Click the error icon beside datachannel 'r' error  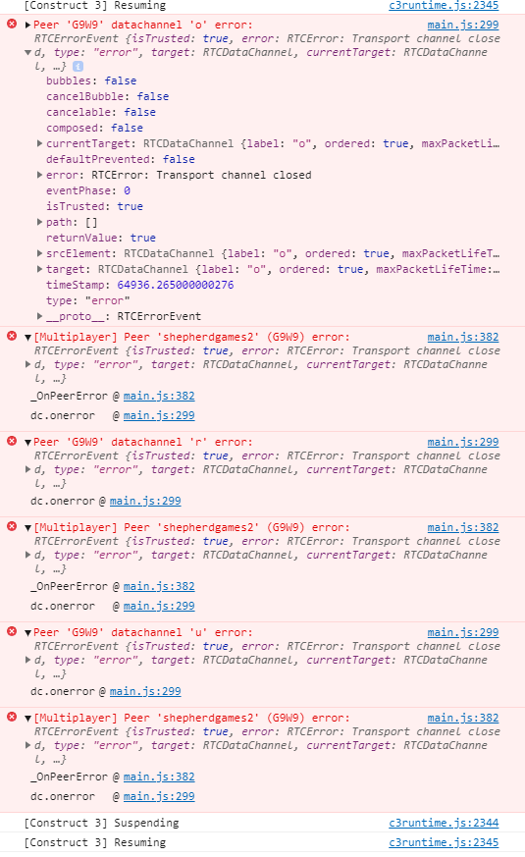coord(12,441)
